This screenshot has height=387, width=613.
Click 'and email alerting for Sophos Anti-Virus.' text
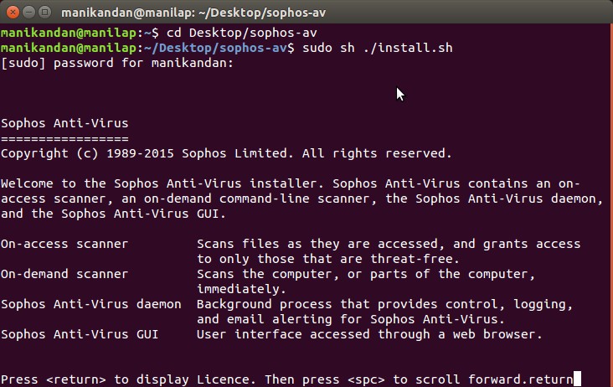point(351,319)
